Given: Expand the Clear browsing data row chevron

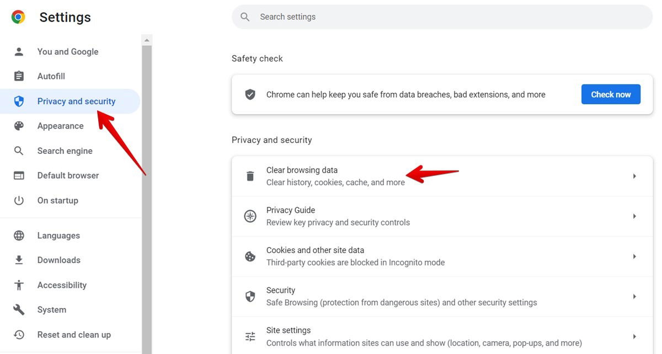Looking at the screenshot, I should coord(634,175).
